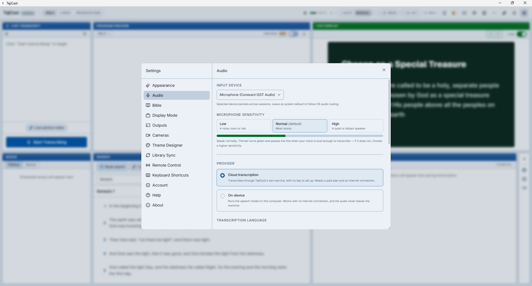Image resolution: width=532 pixels, height=286 pixels.
Task: Click the keyboard icon beside Keyboard Shortcuts
Action: (x=148, y=175)
